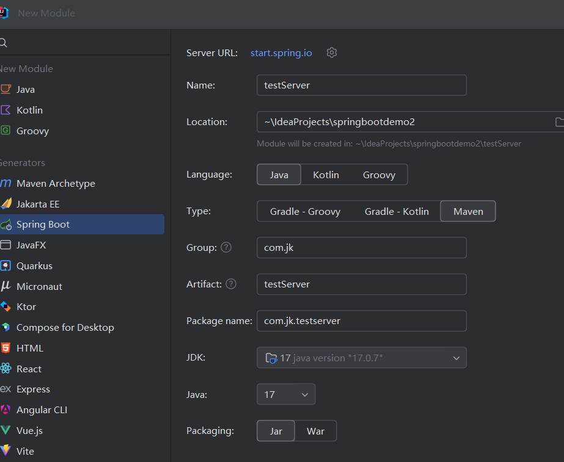Select Kotlin in New Module list
Viewport: 564px width, 462px height.
(82, 110)
